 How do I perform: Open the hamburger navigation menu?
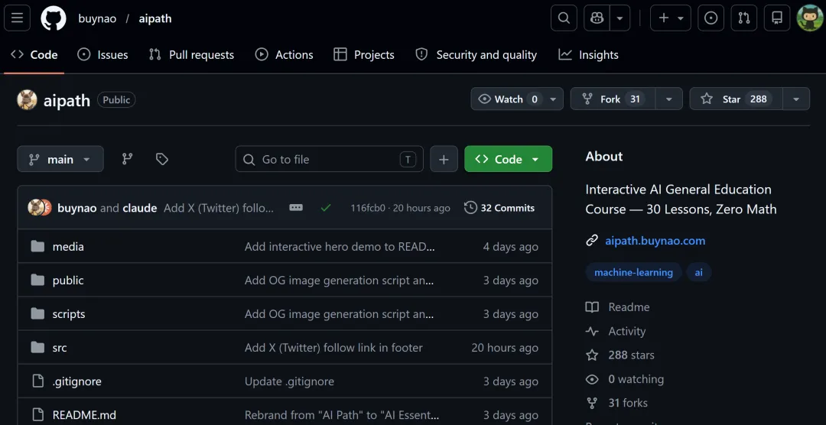(18, 18)
